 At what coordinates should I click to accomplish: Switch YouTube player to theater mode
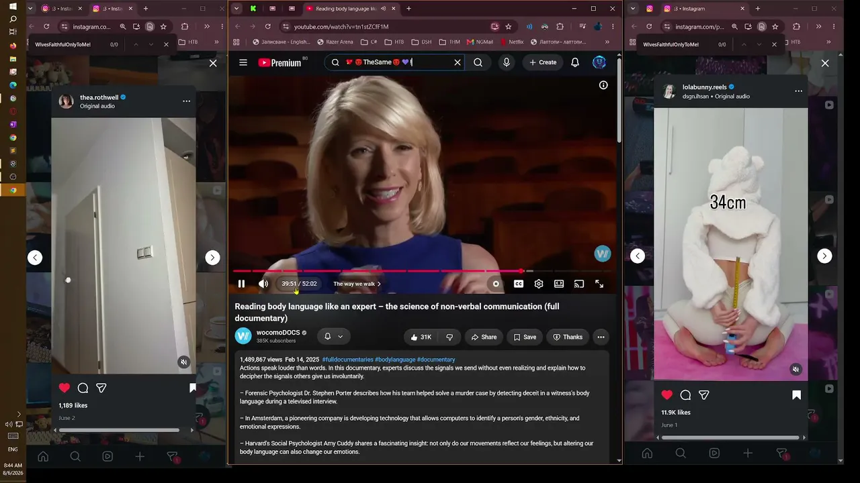(x=559, y=284)
